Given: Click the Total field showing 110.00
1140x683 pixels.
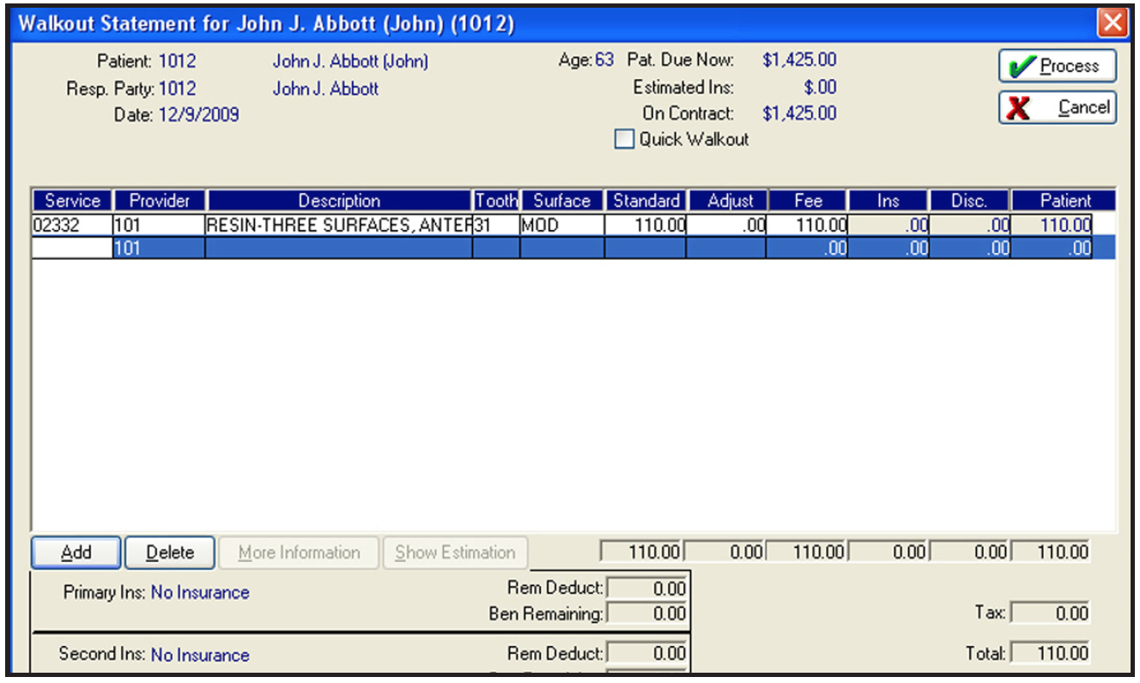Looking at the screenshot, I should [x=1052, y=654].
